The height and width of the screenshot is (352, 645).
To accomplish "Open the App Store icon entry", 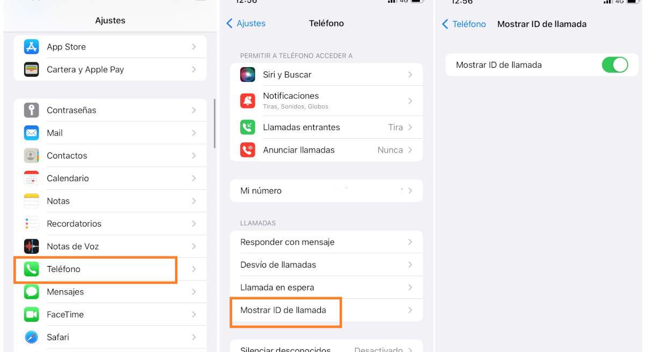I will pyautogui.click(x=32, y=47).
